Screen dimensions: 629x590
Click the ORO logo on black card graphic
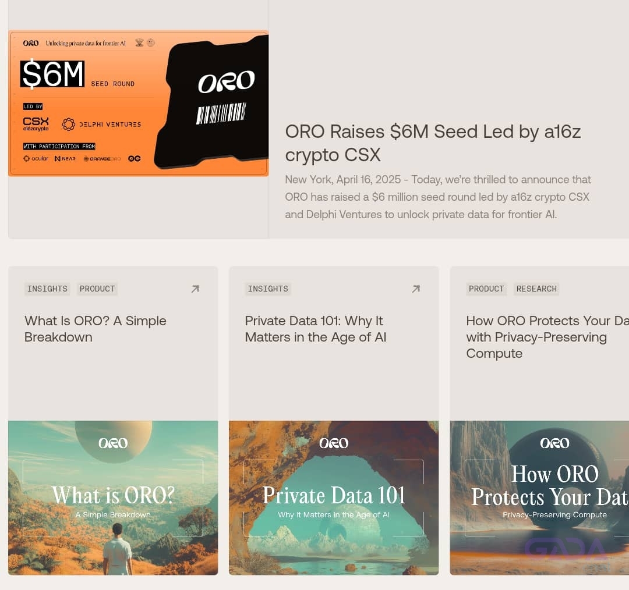pos(226,81)
